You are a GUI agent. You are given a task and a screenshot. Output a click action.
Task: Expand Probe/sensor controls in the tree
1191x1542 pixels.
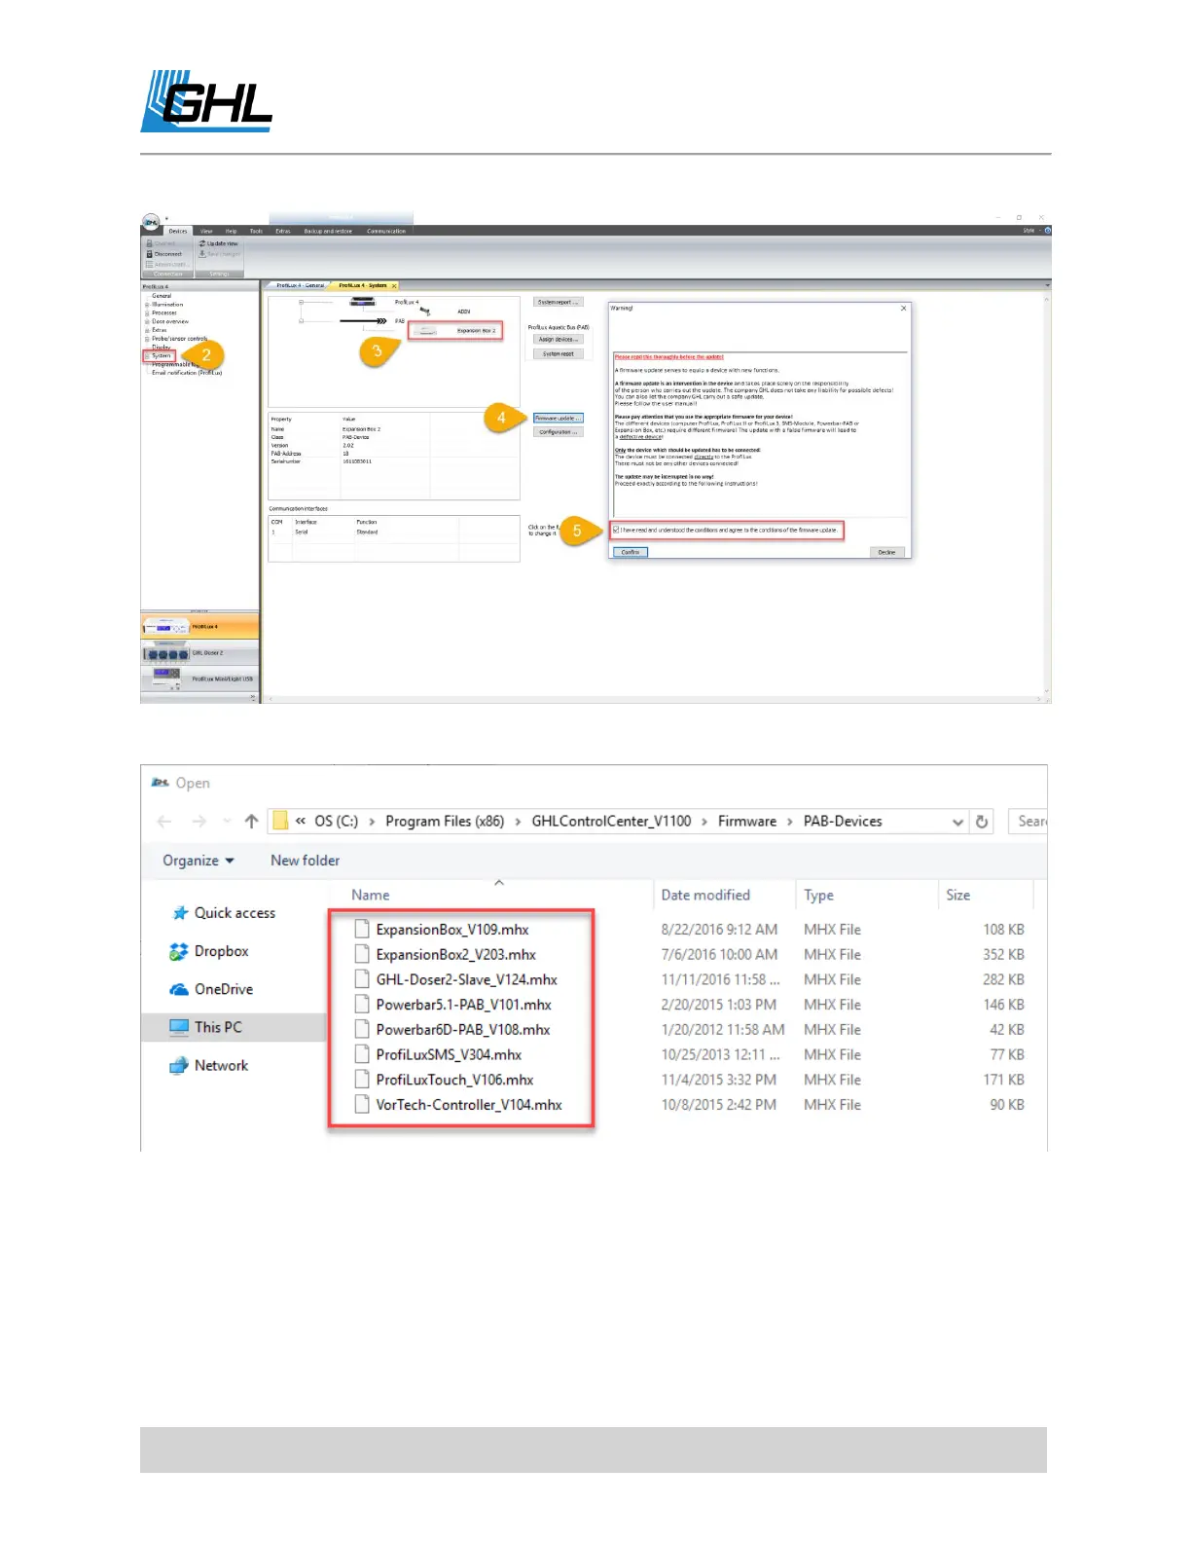tap(147, 339)
